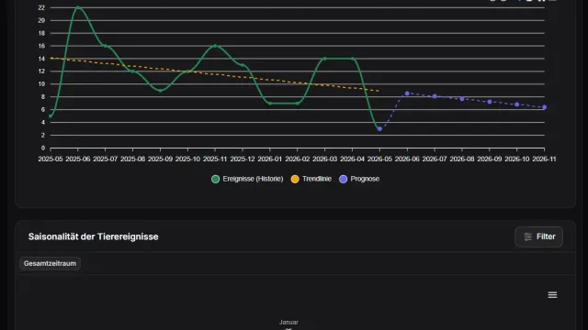588x330 pixels.
Task: Toggle the Trendlinie legend series
Action: [311, 179]
